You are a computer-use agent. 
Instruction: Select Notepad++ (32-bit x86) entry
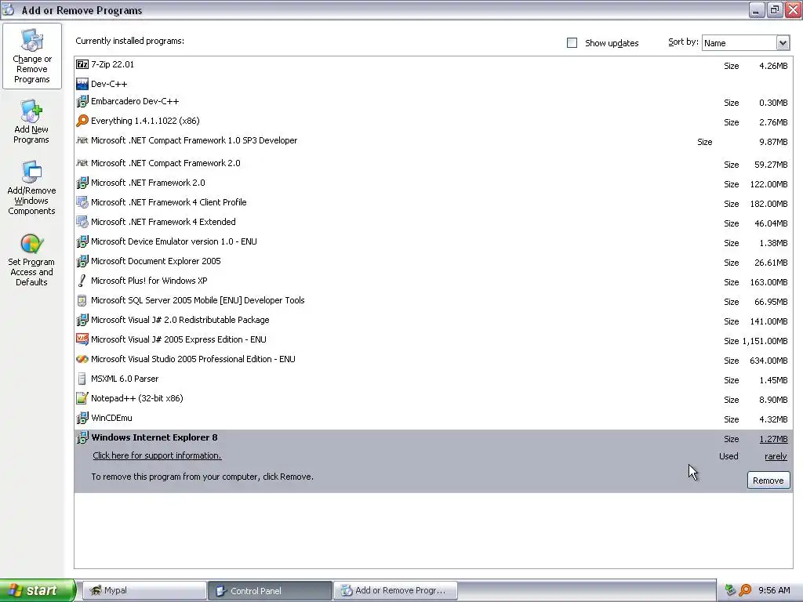(433, 399)
